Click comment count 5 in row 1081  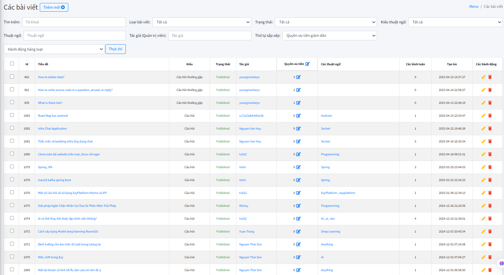[x=415, y=141]
